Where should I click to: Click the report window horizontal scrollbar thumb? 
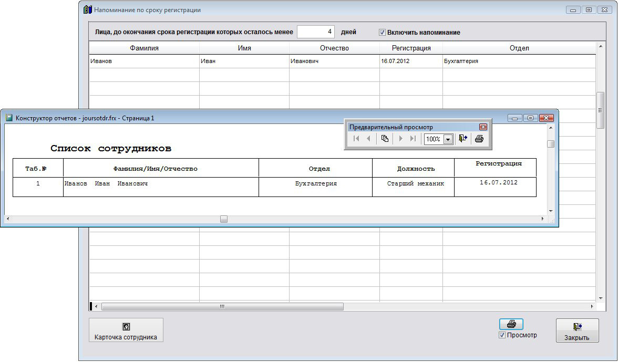[224, 219]
